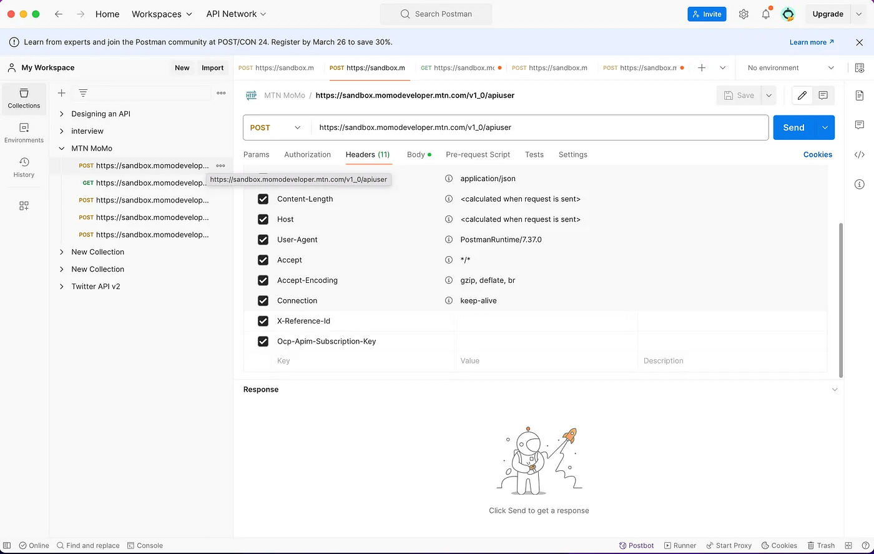Open the configure workspace sidebar grid icon

pyautogui.click(x=24, y=205)
